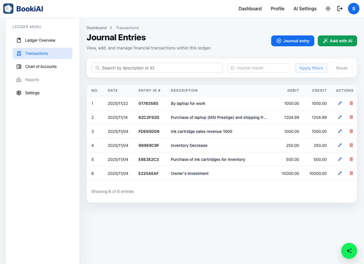Go to Ledger Overview

(x=40, y=40)
